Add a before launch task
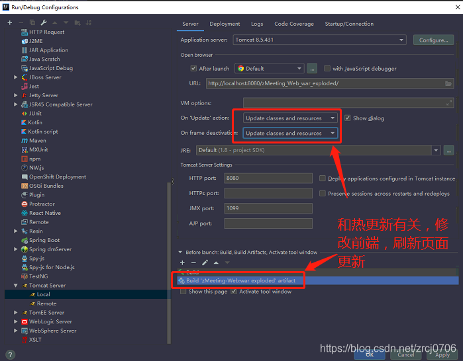The width and height of the screenshot is (463, 361). 182,262
